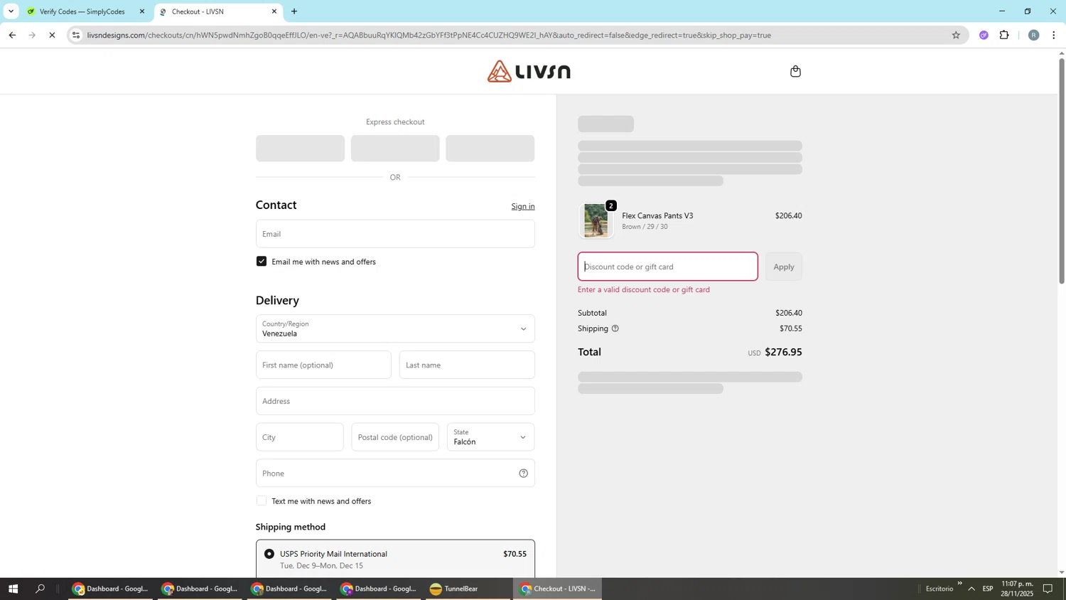Click the Sign in link

(x=523, y=206)
